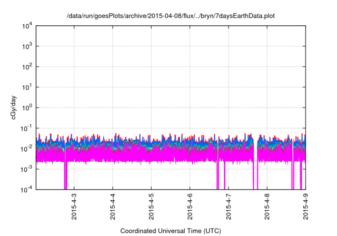Click the 10^-4 y-axis tick label
The width and height of the screenshot is (337, 236).
tap(26, 190)
